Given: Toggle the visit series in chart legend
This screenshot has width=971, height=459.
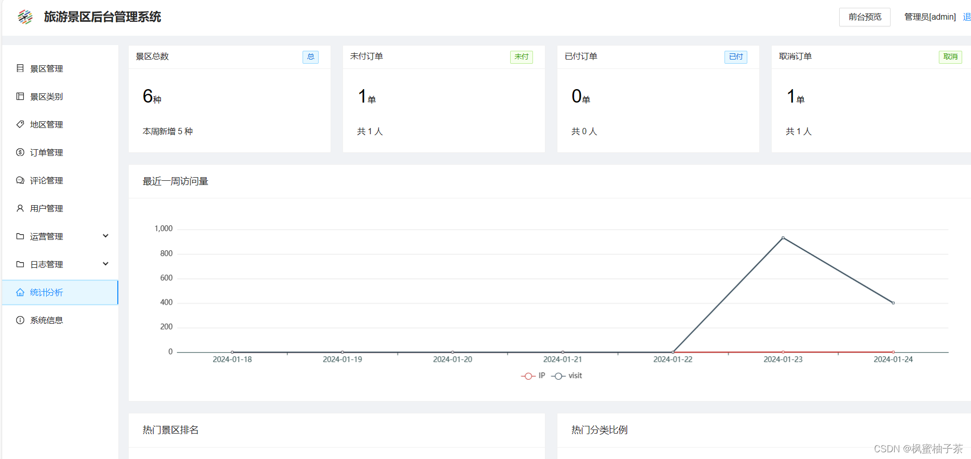Looking at the screenshot, I should tap(567, 376).
